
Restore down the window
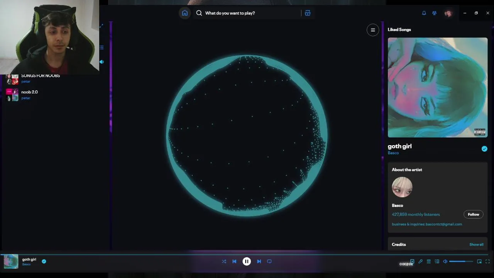(476, 13)
